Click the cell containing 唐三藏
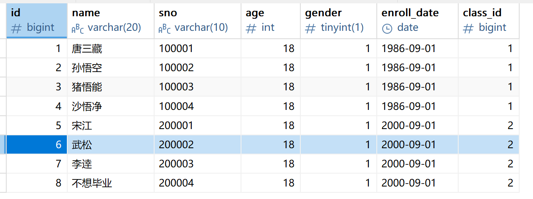The image size is (533, 199). click(x=111, y=49)
